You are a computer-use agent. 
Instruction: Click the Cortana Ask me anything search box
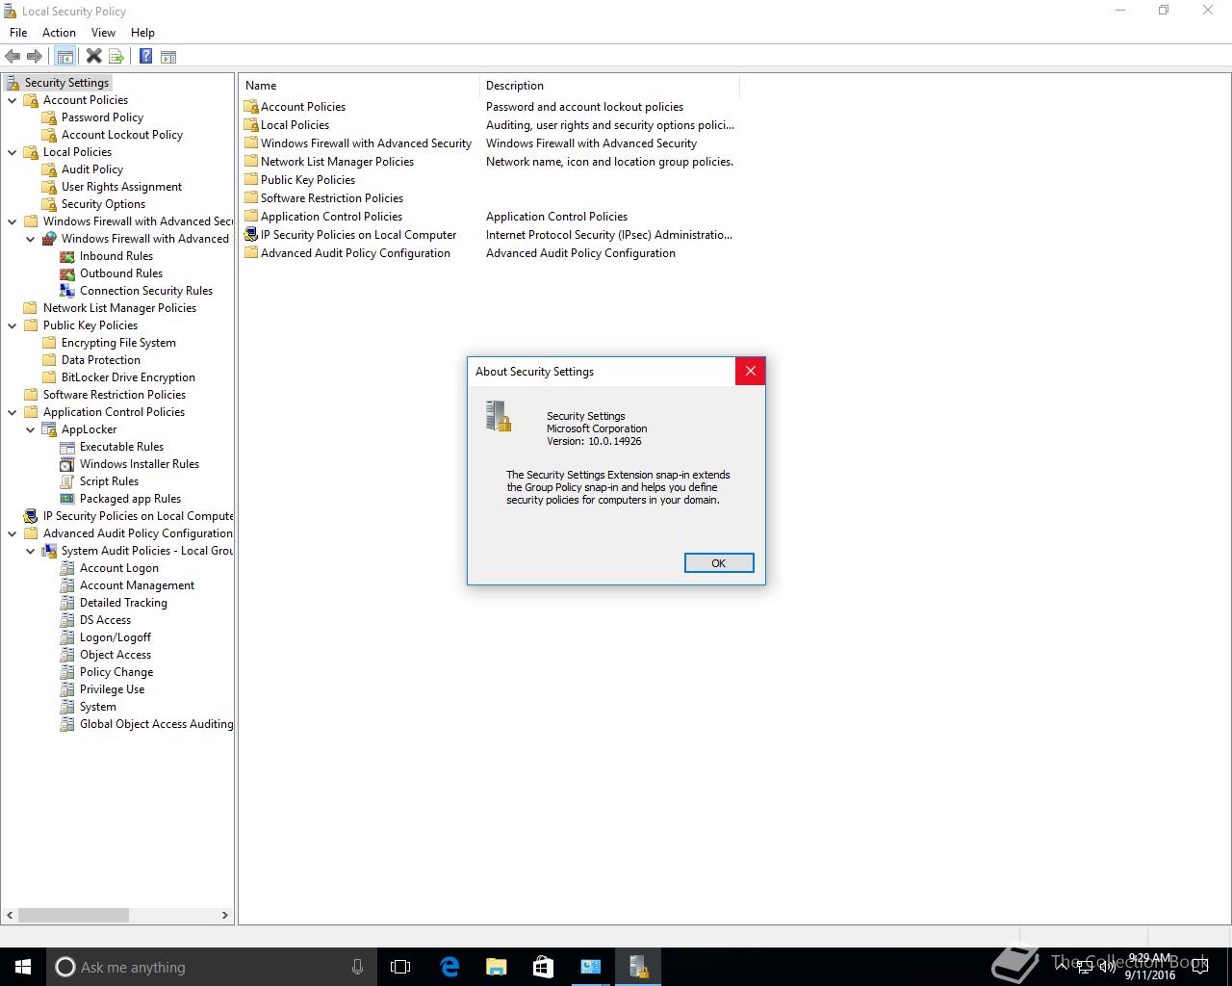pyautogui.click(x=212, y=967)
